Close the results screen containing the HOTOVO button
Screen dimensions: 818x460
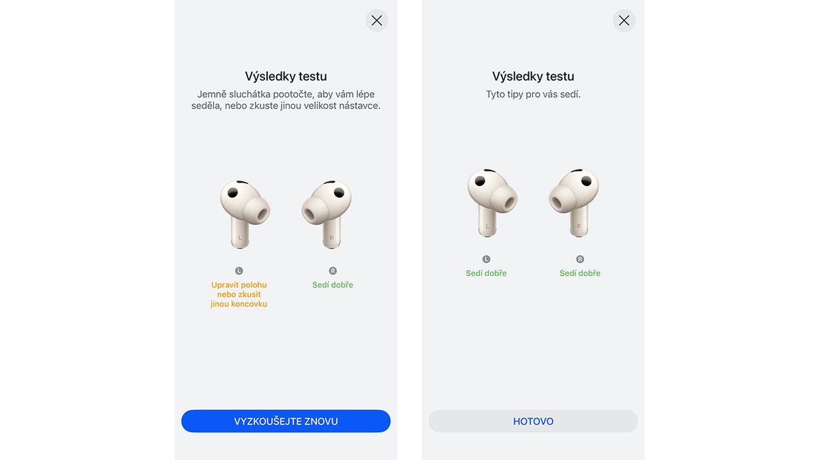click(x=624, y=20)
